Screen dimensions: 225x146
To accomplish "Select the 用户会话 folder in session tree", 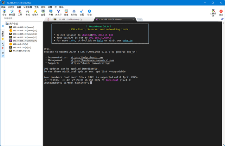I will 12,24.
